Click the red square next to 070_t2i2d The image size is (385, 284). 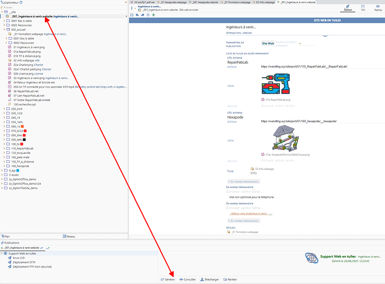25,131
